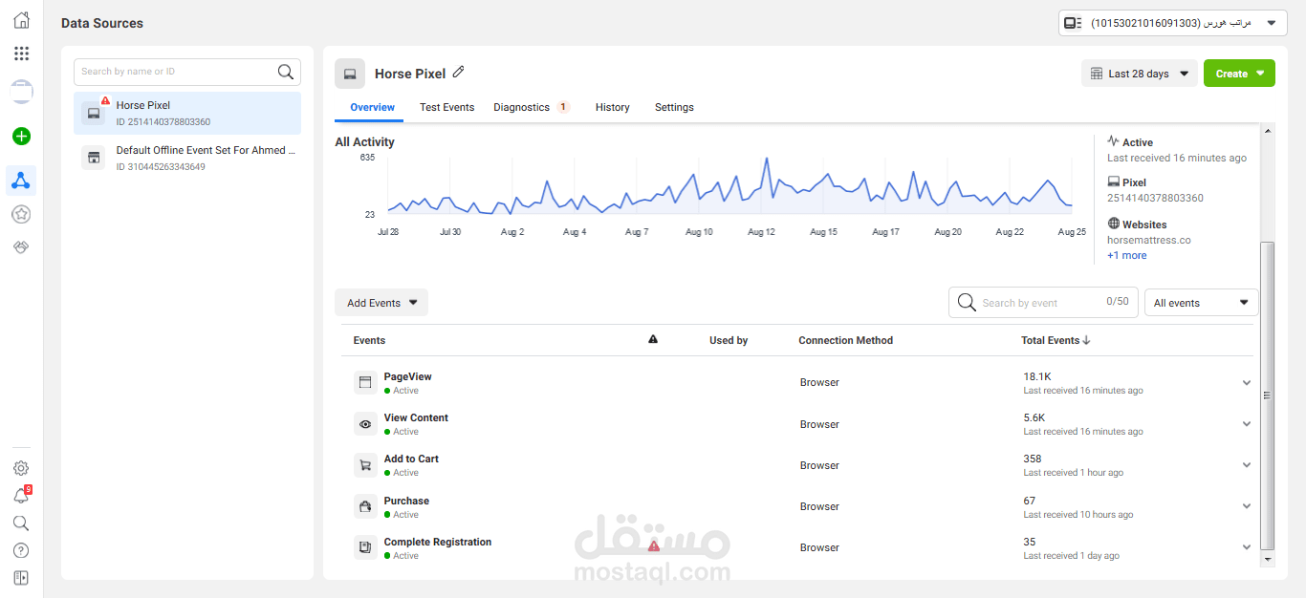Open the ad account selector dropdown
The image size is (1306, 598).
pos(1172,23)
